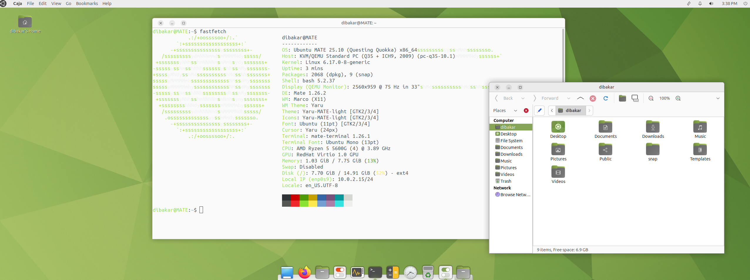Open Firefox from the dock
The image size is (750, 280).
coord(304,272)
